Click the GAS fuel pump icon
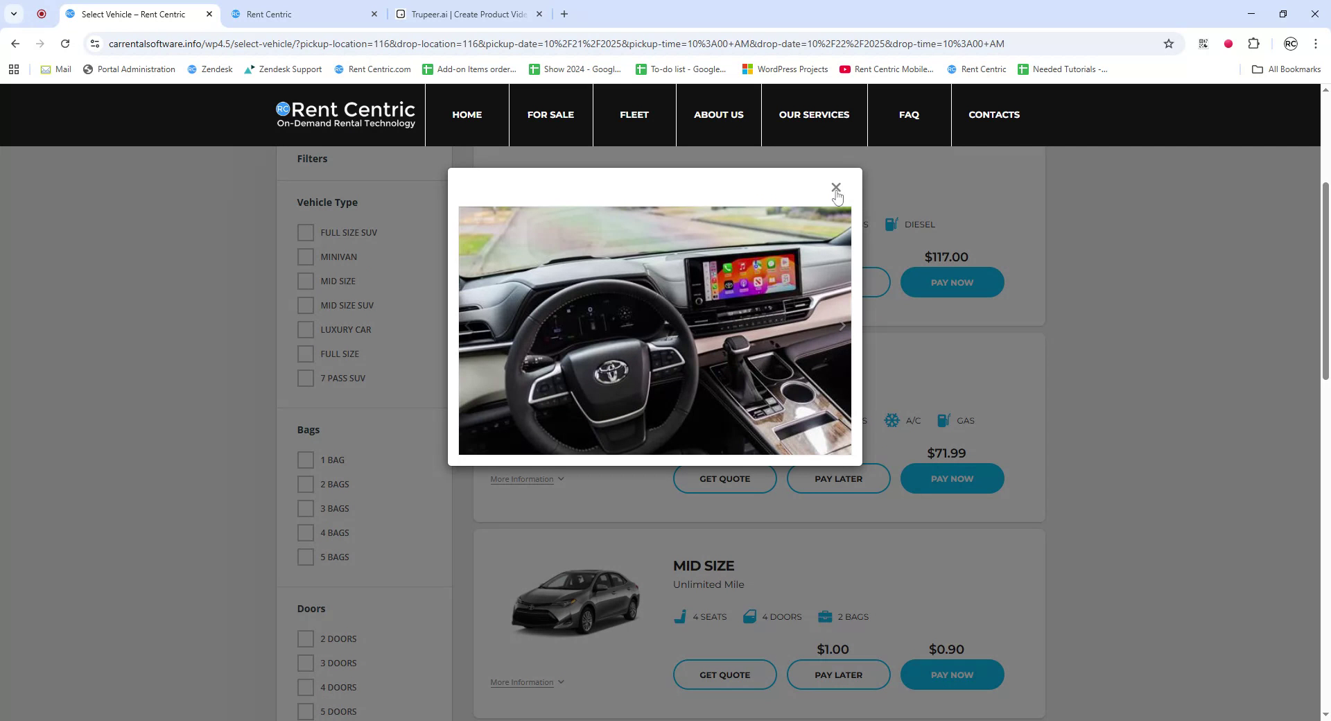The width and height of the screenshot is (1331, 721). 943,420
